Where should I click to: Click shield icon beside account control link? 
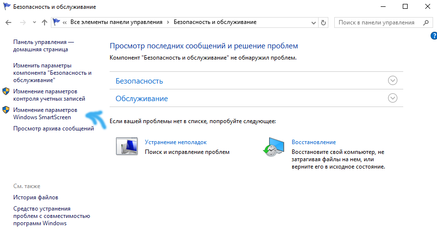pyautogui.click(x=6, y=91)
